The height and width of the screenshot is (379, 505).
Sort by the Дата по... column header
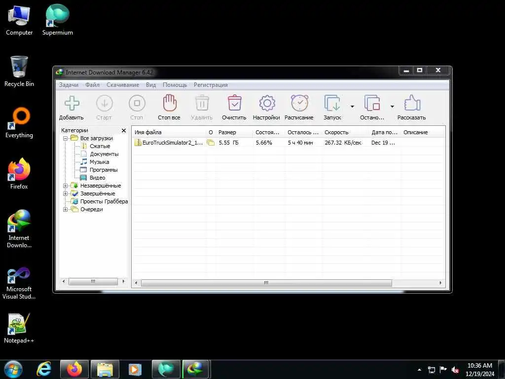[385, 132]
